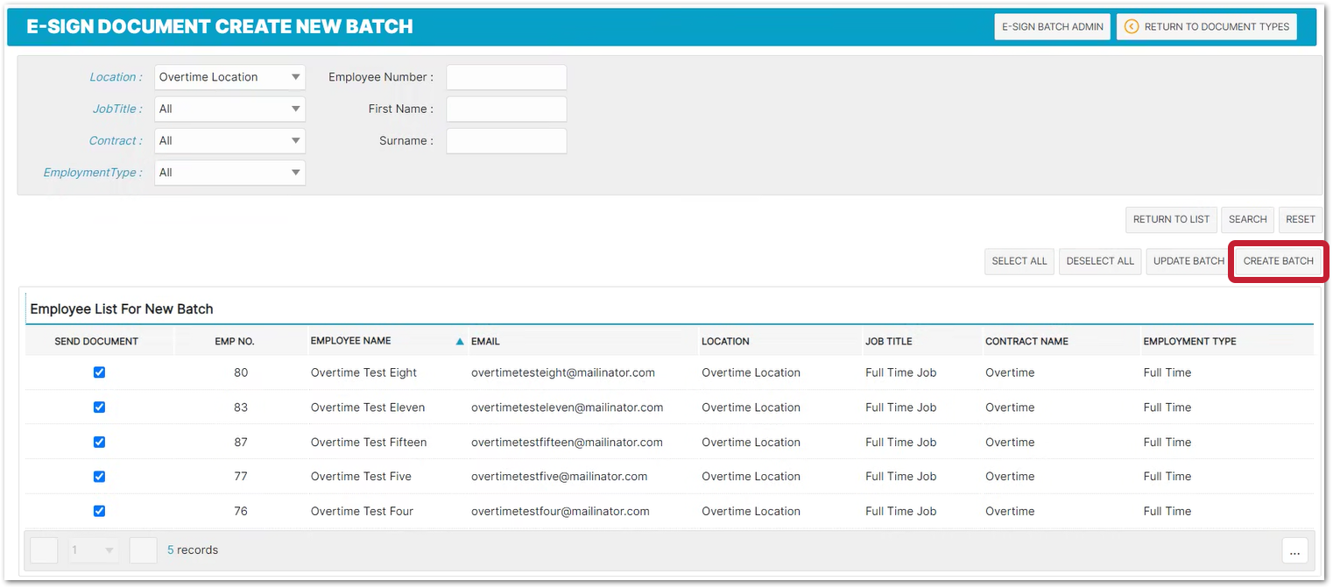1333x588 pixels.
Task: Click the ellipsis button in the table footer
Action: click(x=1294, y=550)
